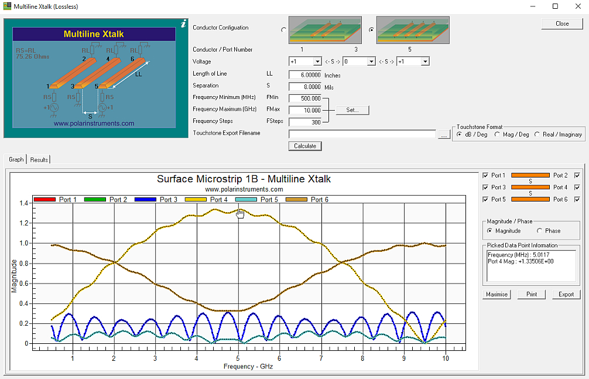Select dB / Deg Touchstone format

(x=459, y=134)
